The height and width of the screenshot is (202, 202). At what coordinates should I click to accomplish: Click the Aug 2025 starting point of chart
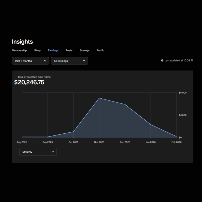pos(22,137)
